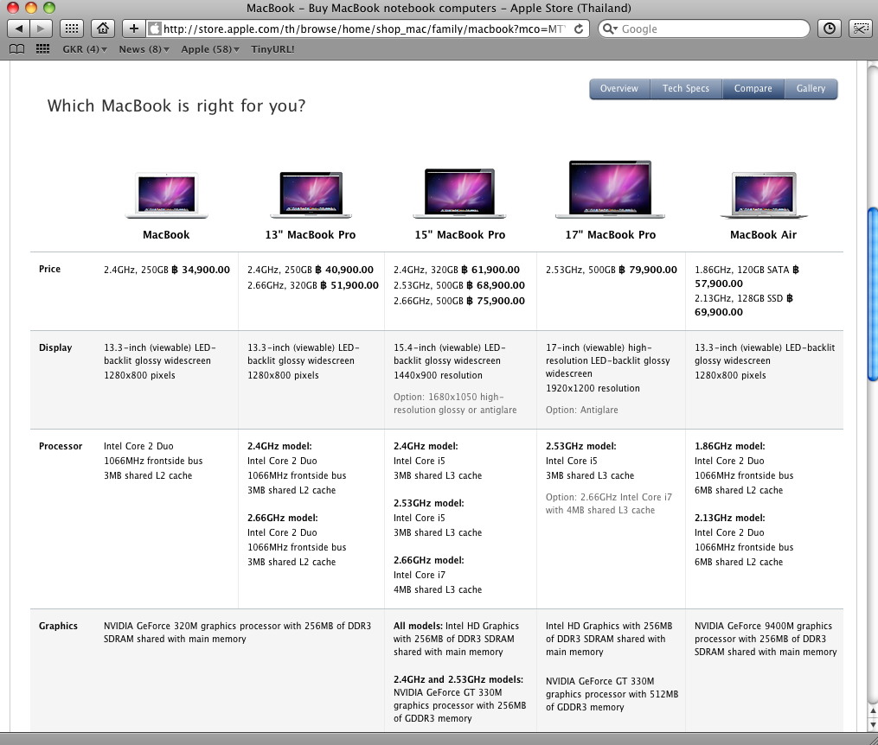Open Top Sites from the bookmarks bar grid icon
Screen dimensions: 878x745
coord(42,49)
